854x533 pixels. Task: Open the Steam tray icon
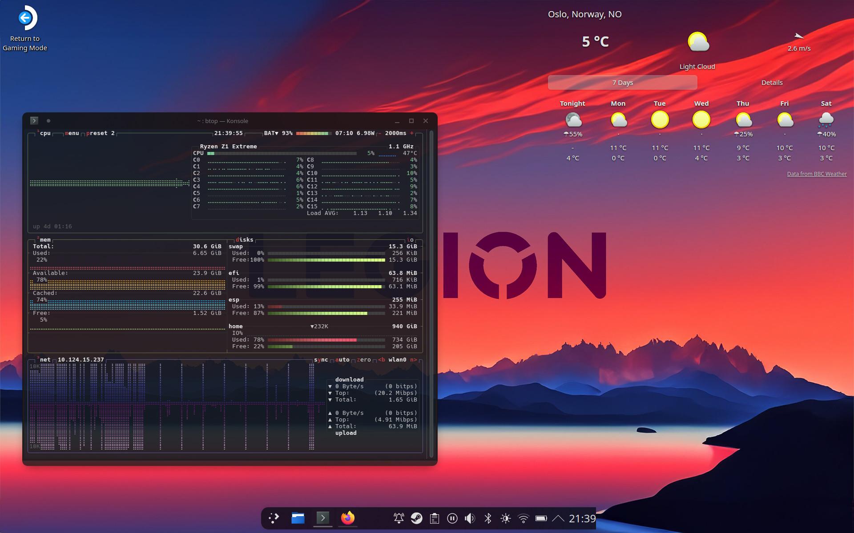click(416, 518)
